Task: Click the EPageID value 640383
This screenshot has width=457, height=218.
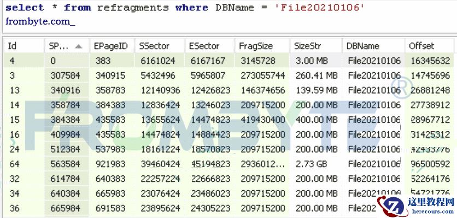Action: pos(110,179)
